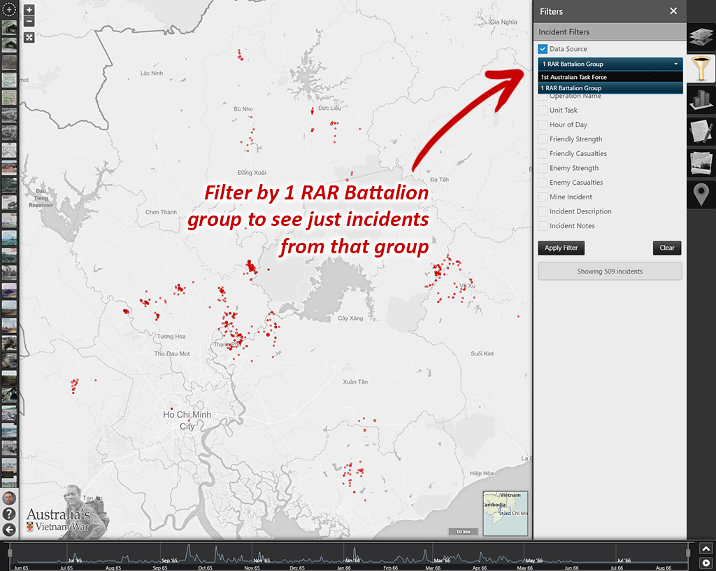Enable the Friendly Casualties filter checkbox
The width and height of the screenshot is (716, 571).
543,154
